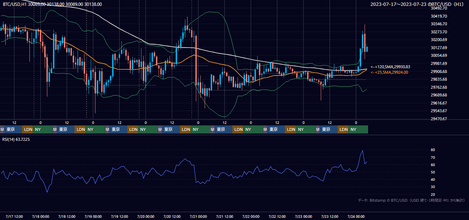Click the 7/17 12:00 time label
Viewport: 469px width, 220px height.
tap(14, 216)
